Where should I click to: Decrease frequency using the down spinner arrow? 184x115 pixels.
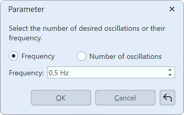[x=170, y=75]
